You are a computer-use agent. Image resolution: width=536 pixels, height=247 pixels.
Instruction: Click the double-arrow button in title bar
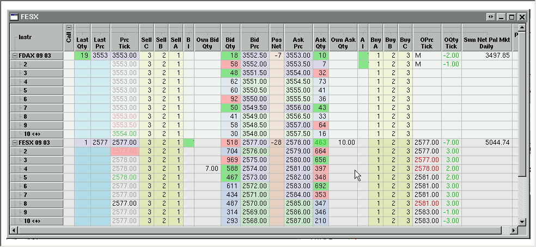click(491, 17)
